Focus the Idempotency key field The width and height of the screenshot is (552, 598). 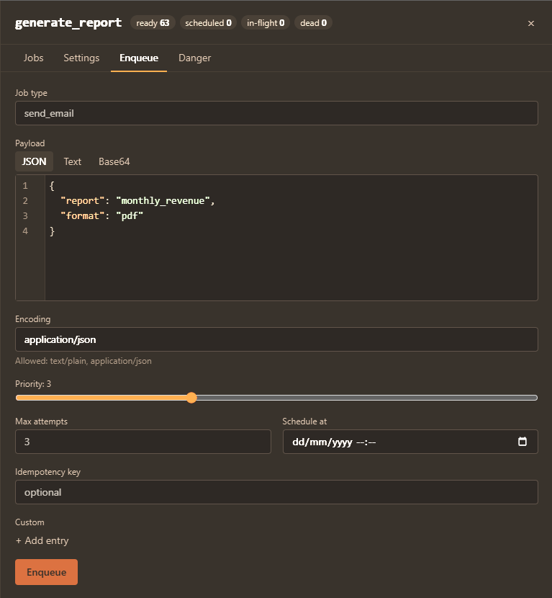pyautogui.click(x=276, y=491)
